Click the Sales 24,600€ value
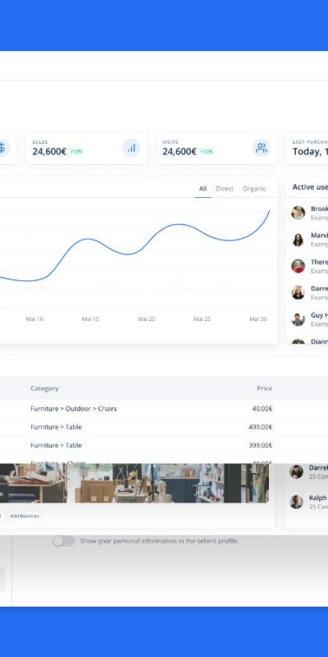This screenshot has height=657, width=328. point(49,152)
